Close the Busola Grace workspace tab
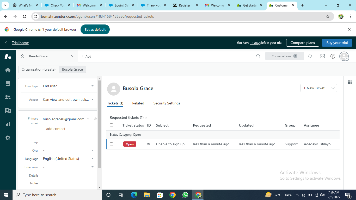The width and height of the screenshot is (356, 200). [72, 56]
